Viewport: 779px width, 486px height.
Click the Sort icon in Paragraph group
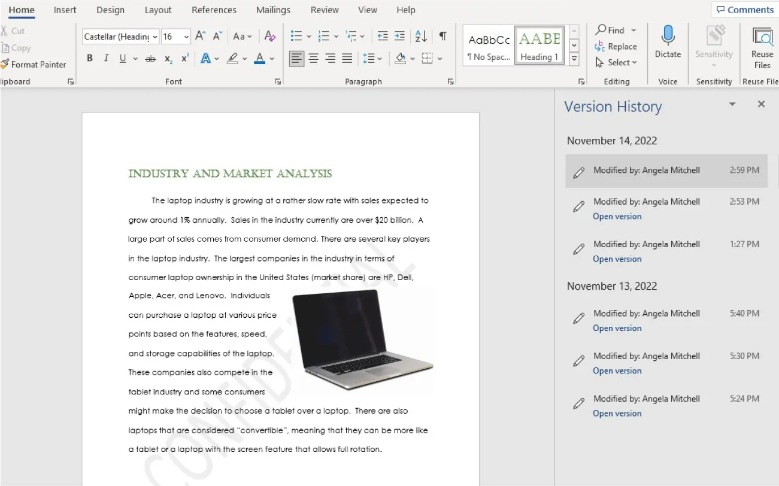420,36
